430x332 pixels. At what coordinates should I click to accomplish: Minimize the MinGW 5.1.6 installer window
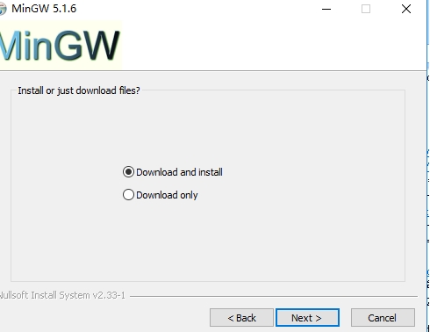point(326,9)
